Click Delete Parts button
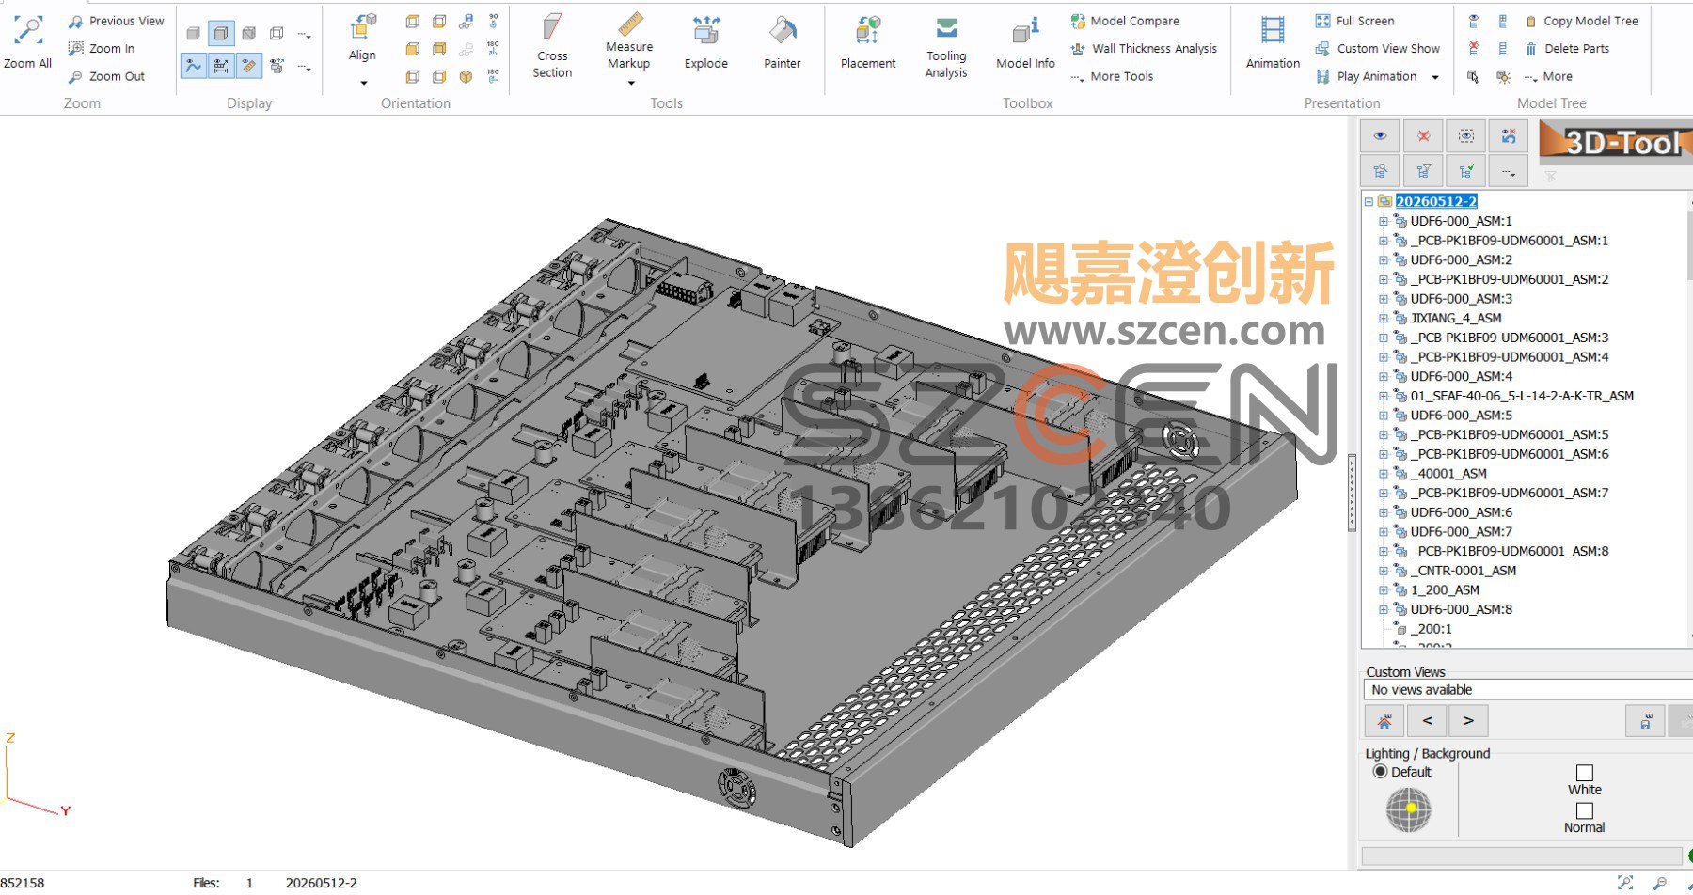Image resolution: width=1693 pixels, height=895 pixels. pyautogui.click(x=1567, y=49)
